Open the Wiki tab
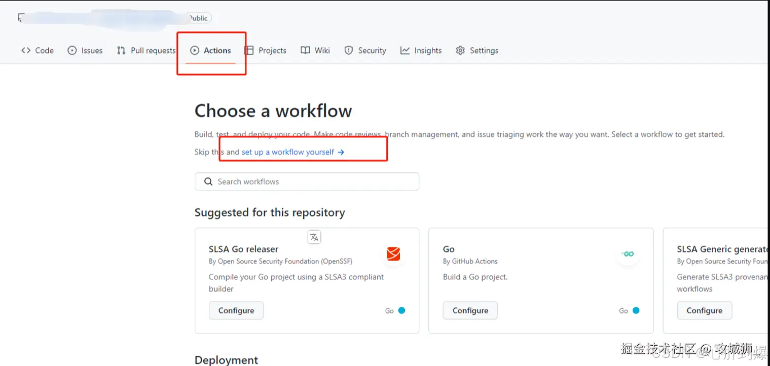The width and height of the screenshot is (770, 366). 315,50
